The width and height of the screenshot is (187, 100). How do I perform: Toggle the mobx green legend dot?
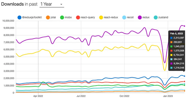point(62,18)
